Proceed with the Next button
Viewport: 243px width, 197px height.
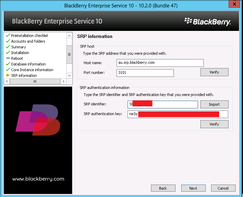tap(193, 188)
